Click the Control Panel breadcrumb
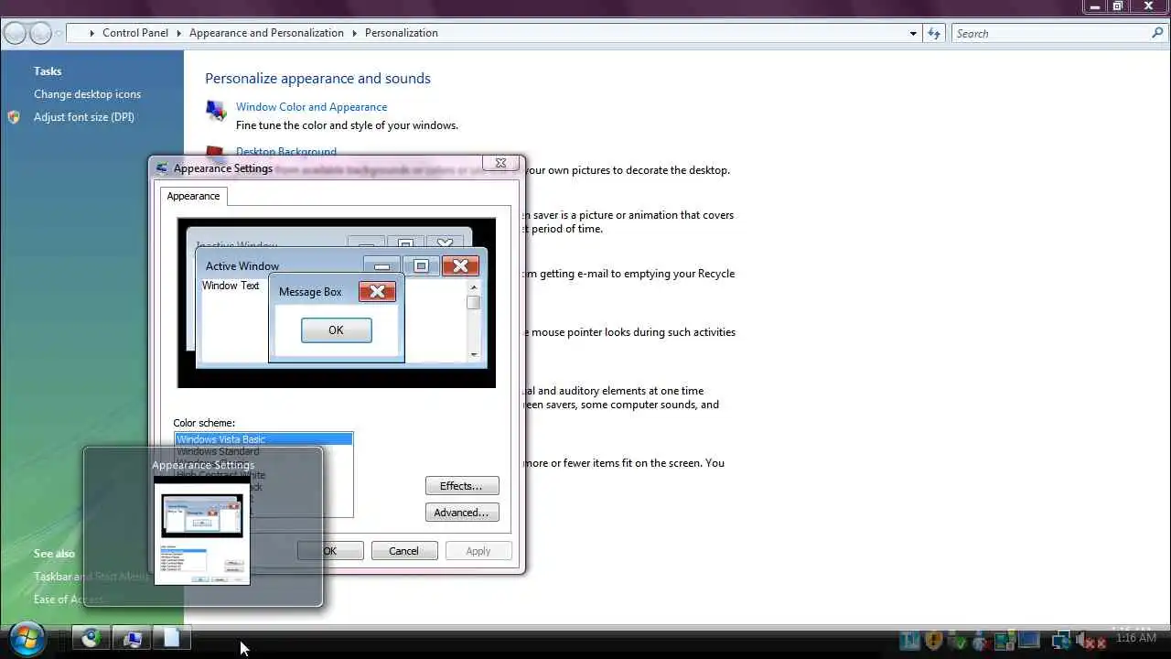 coord(135,33)
